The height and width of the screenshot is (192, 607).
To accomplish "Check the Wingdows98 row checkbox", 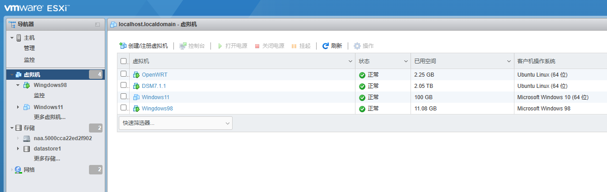I will 124,108.
